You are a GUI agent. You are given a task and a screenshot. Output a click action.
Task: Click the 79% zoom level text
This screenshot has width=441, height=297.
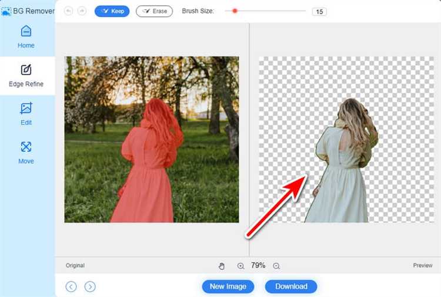pyautogui.click(x=258, y=265)
